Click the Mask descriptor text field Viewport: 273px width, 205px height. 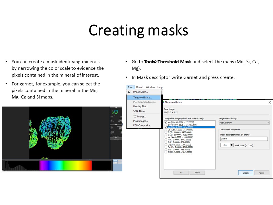coord(244,139)
